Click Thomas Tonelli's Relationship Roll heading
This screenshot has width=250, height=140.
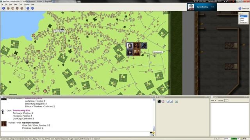pyautogui.click(x=30, y=123)
